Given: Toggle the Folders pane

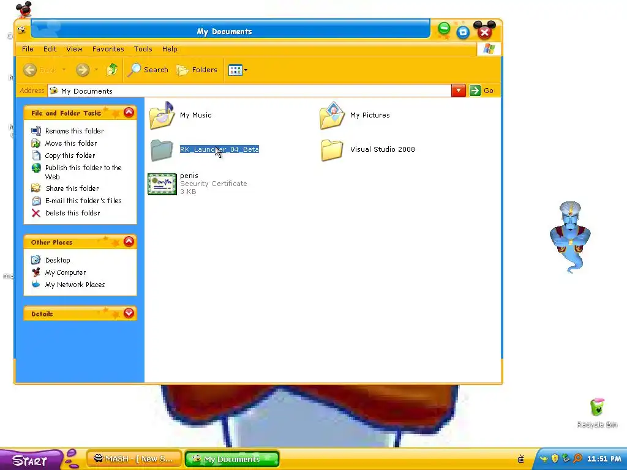Looking at the screenshot, I should (197, 70).
